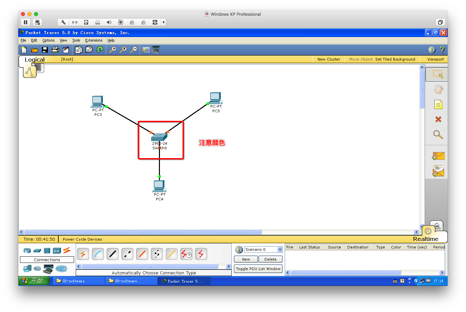Paste using the paste icon

point(89,50)
